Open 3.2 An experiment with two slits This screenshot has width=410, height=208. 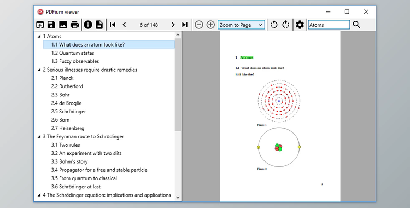point(86,153)
